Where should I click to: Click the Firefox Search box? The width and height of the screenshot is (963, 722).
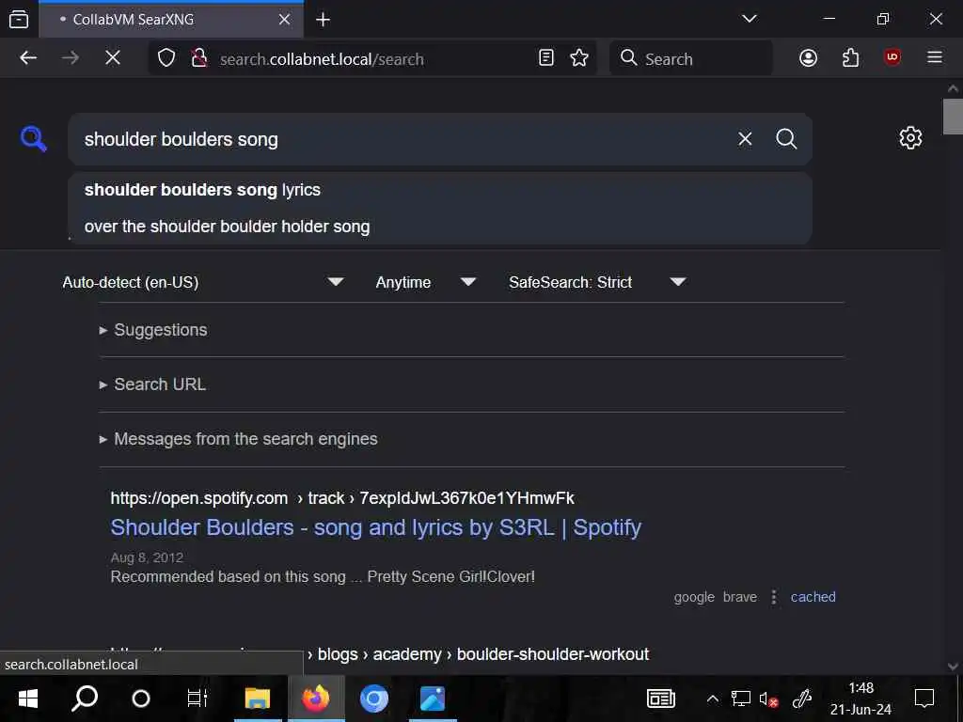coord(691,58)
